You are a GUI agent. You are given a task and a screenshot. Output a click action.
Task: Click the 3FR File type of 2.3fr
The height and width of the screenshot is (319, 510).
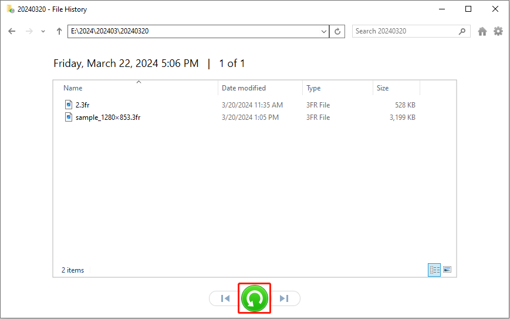[x=318, y=105]
